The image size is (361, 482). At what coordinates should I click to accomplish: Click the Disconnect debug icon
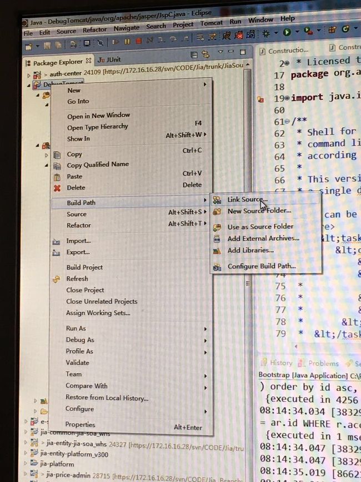pyautogui.click(x=150, y=40)
